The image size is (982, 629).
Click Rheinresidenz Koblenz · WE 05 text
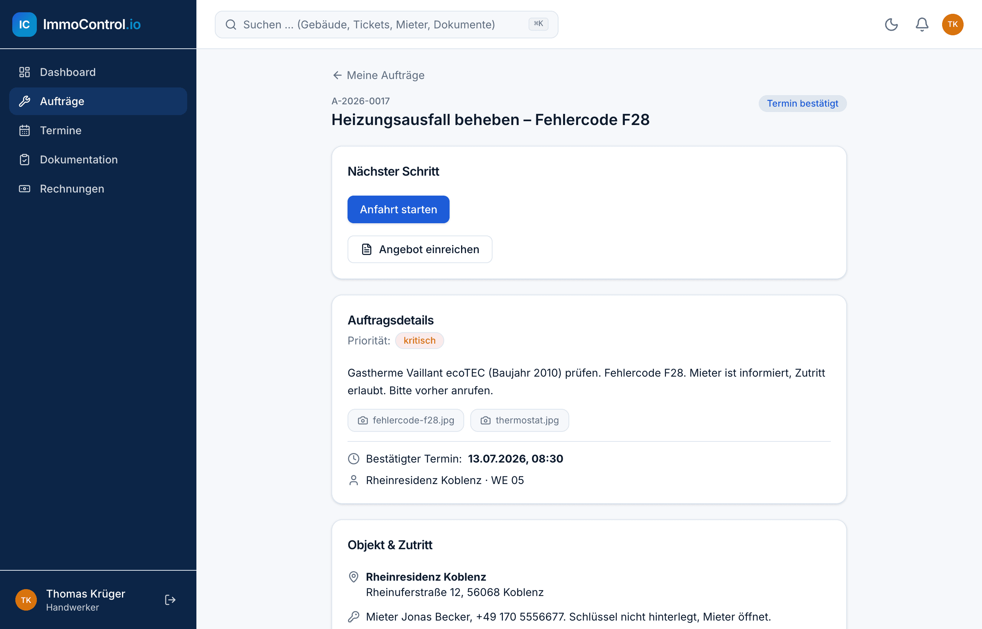click(445, 480)
